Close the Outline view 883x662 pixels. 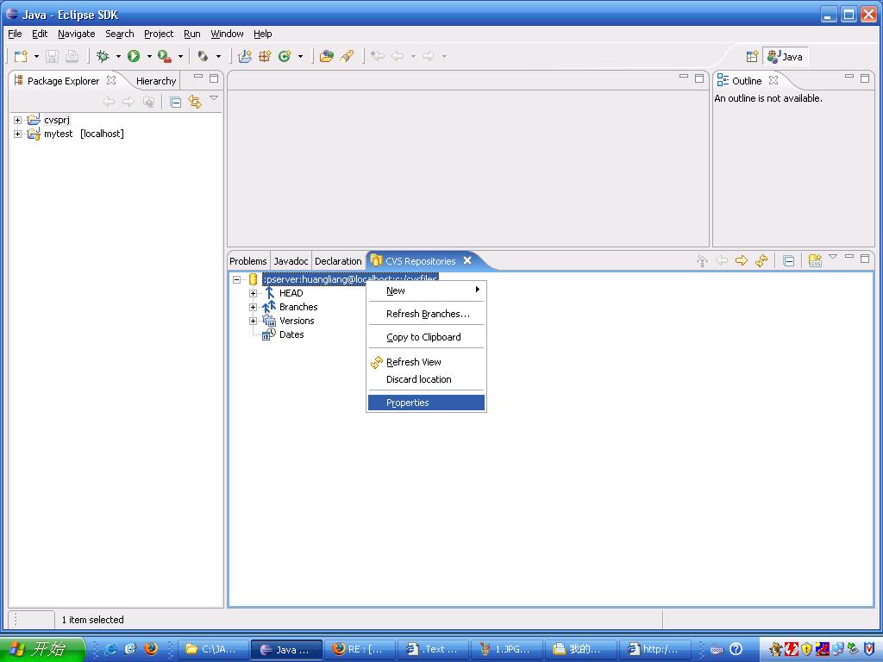(x=773, y=80)
